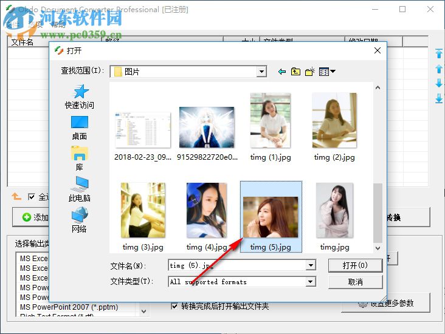The height and width of the screenshot is (334, 445).
Task: Click the Cancel (取消) button
Action: 355,282
